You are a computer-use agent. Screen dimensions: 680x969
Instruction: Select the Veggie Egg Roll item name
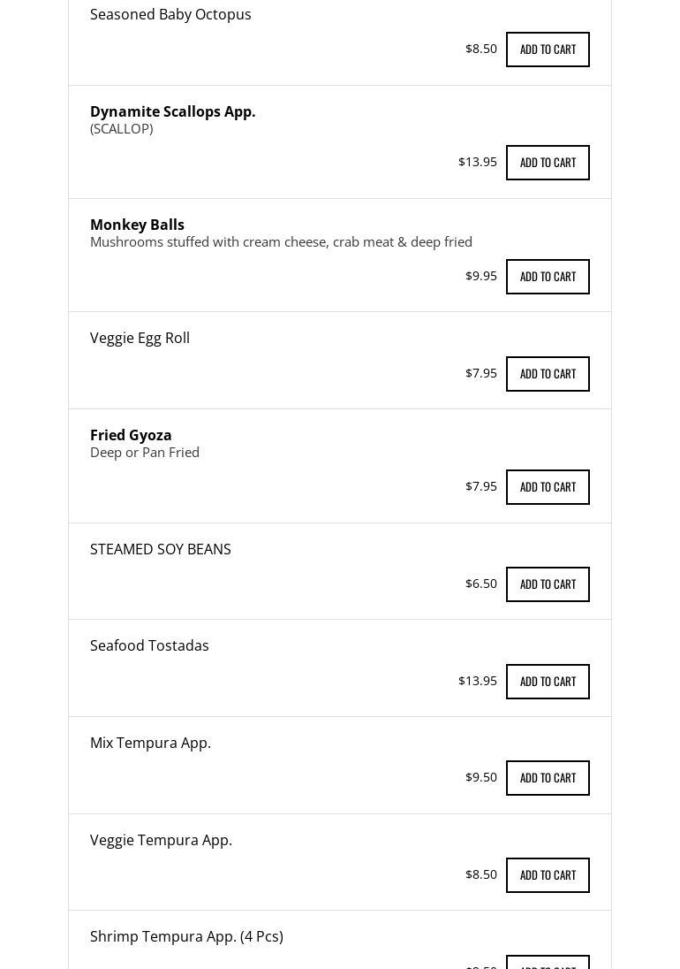coord(140,338)
